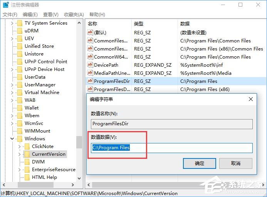267x197 pixels.
Task: Click the %SystemRoot%\inf data cell
Action: click(x=202, y=65)
